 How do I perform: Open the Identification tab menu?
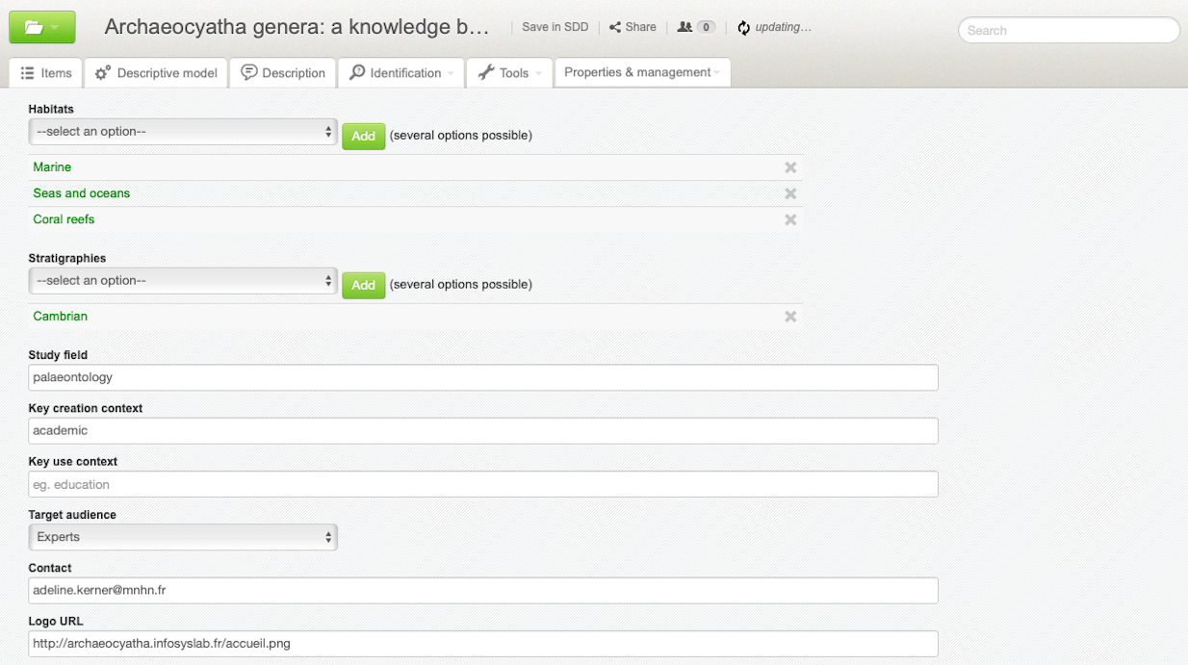(400, 73)
